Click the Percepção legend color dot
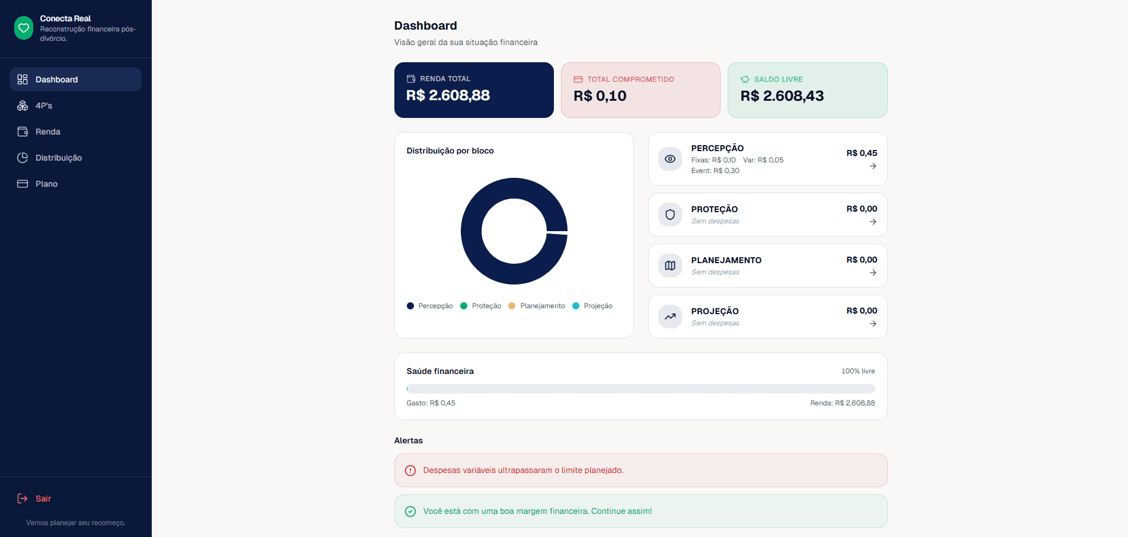The image size is (1128, 537). (410, 306)
